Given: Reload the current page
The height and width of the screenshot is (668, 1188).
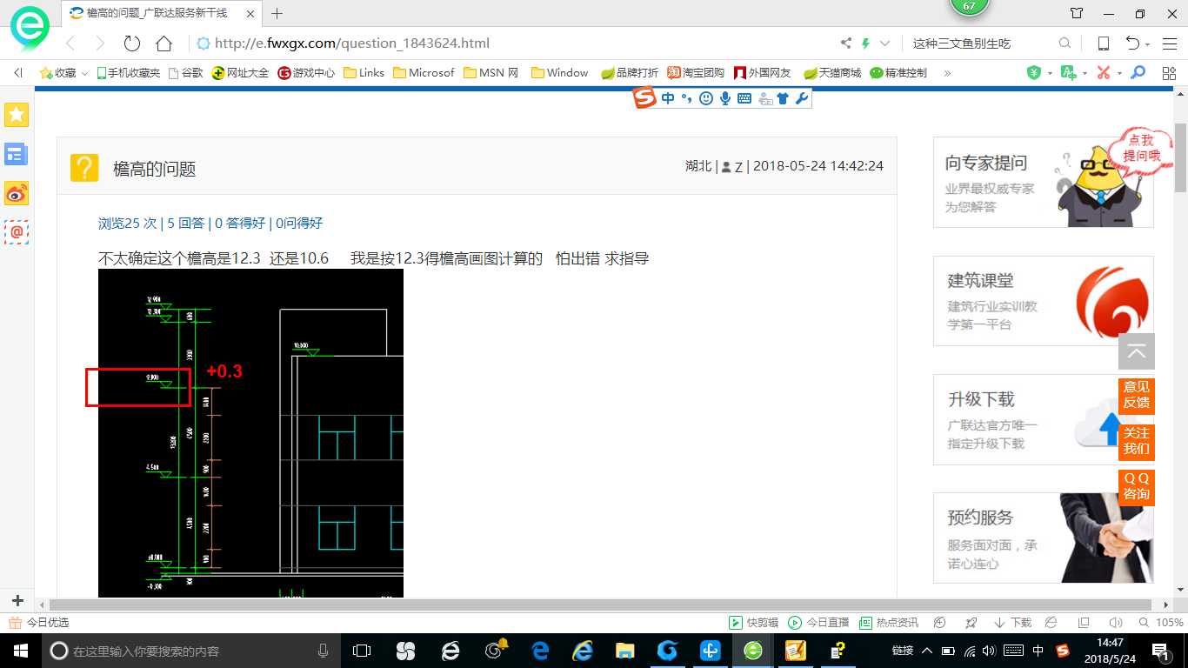Looking at the screenshot, I should (x=132, y=43).
